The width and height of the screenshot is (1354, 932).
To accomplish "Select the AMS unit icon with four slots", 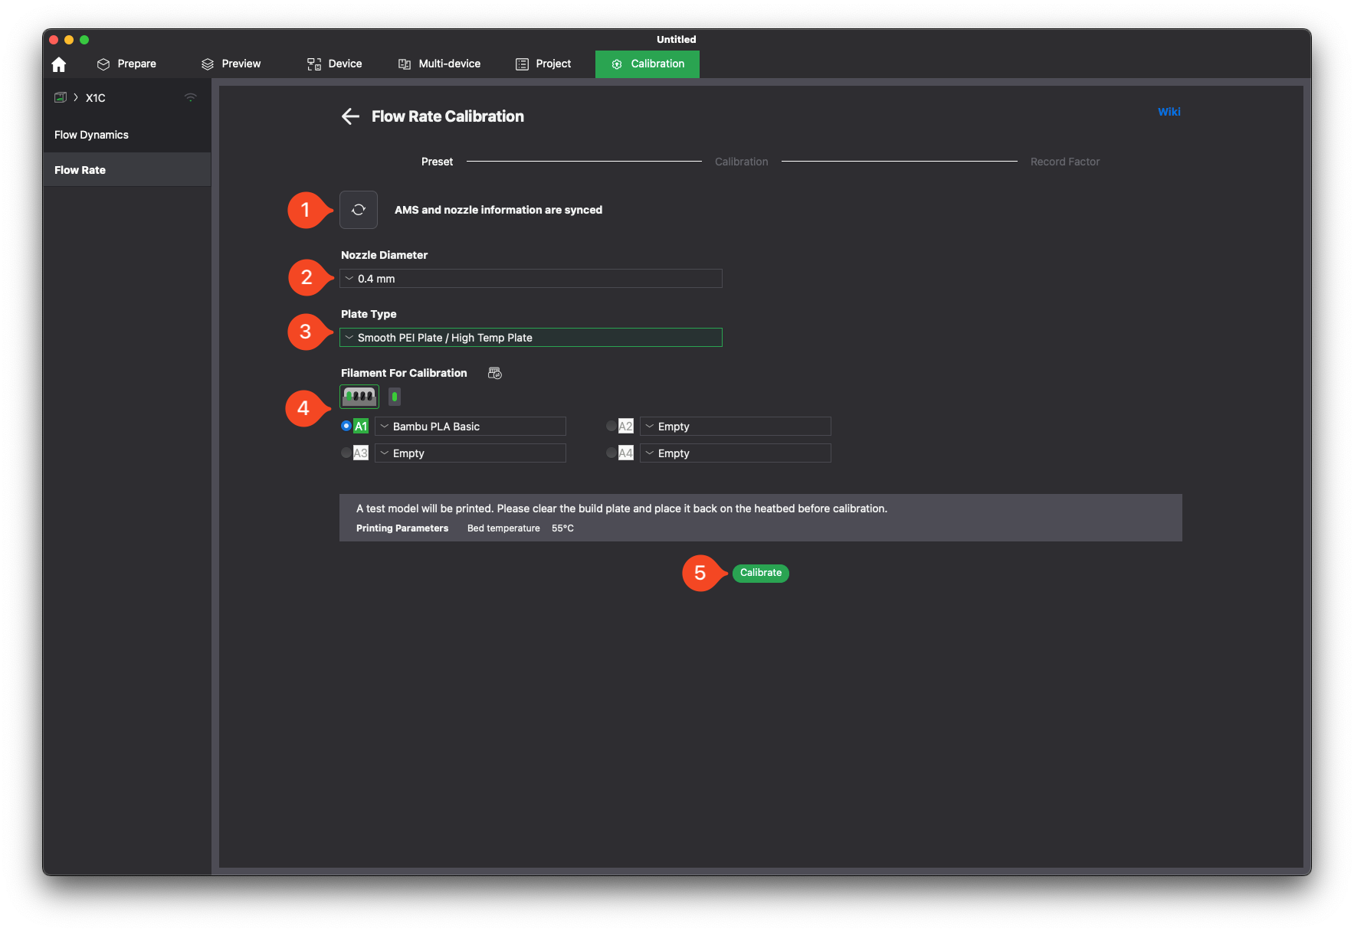I will [359, 397].
